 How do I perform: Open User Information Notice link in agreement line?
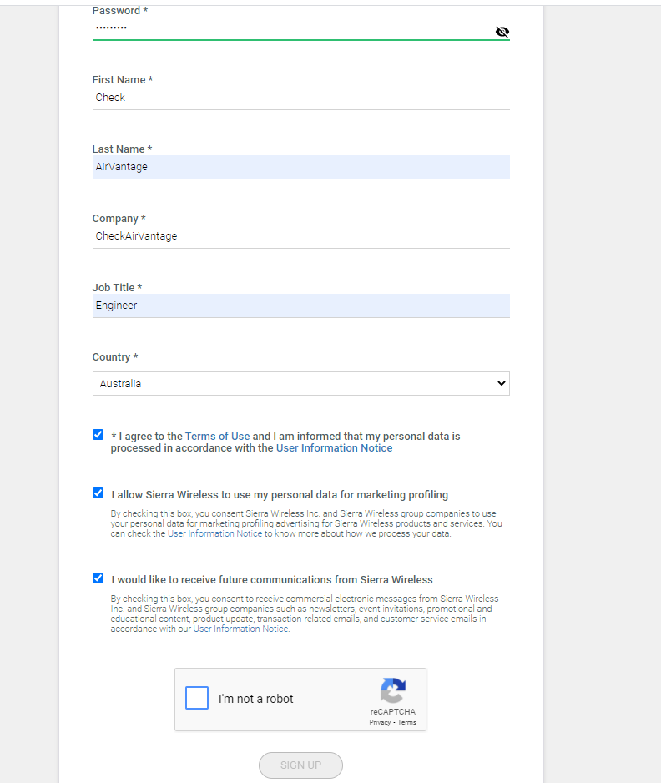pos(334,448)
